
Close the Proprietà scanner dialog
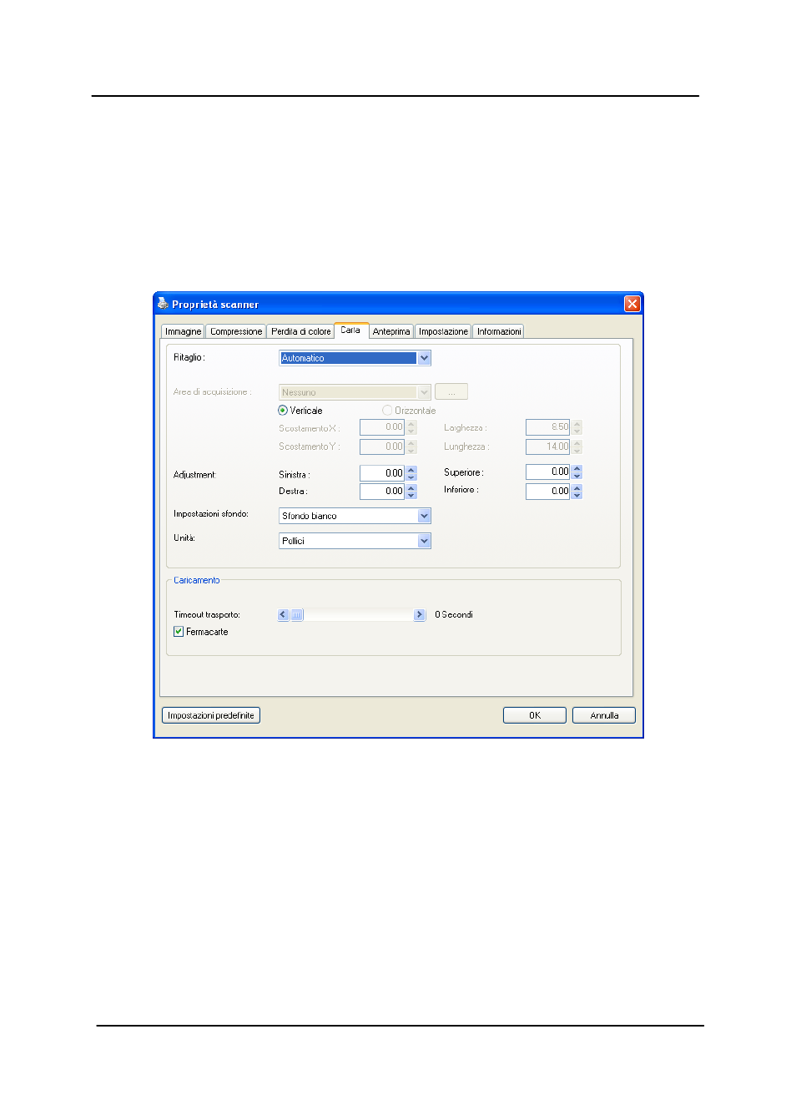click(x=632, y=304)
